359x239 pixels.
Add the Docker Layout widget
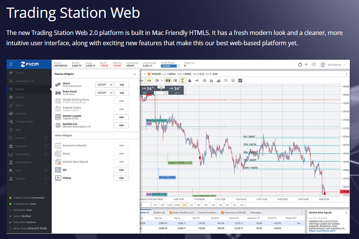(121, 117)
